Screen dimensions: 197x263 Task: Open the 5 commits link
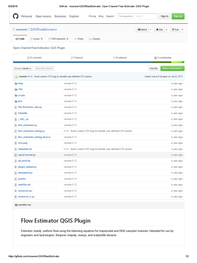[34, 58]
